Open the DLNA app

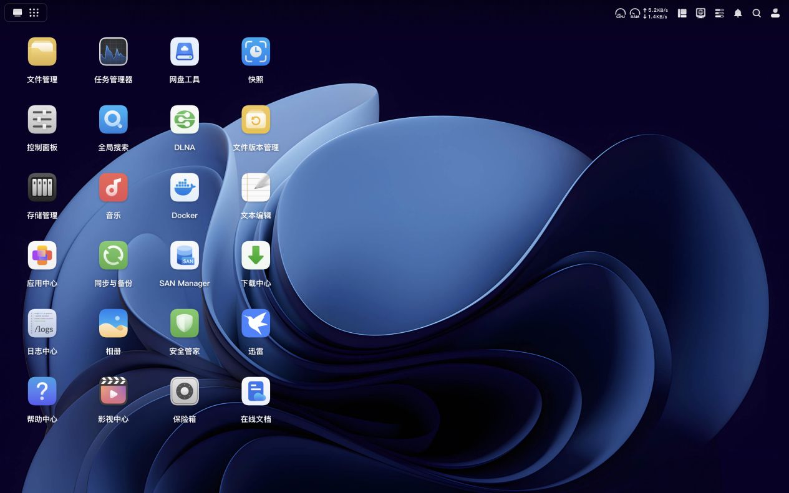point(184,120)
